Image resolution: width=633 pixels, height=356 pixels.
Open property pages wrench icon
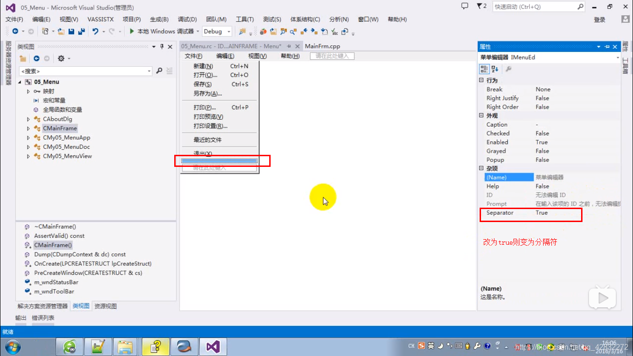[x=508, y=69]
